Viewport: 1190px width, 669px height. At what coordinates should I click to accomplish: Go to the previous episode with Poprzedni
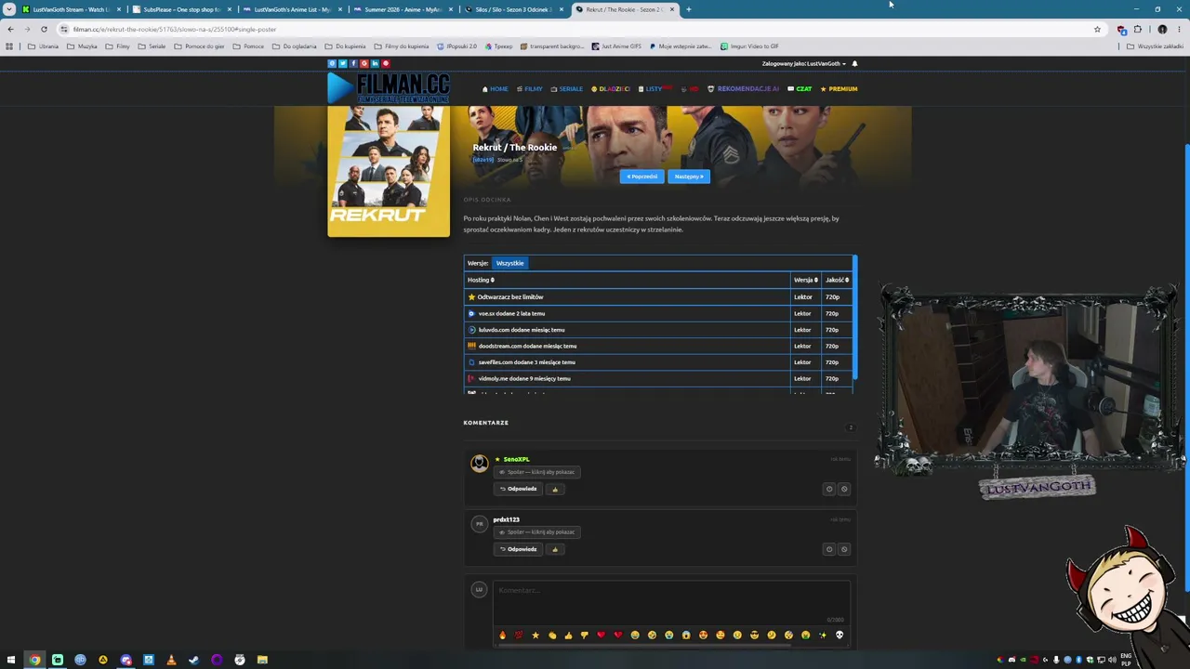click(x=642, y=177)
